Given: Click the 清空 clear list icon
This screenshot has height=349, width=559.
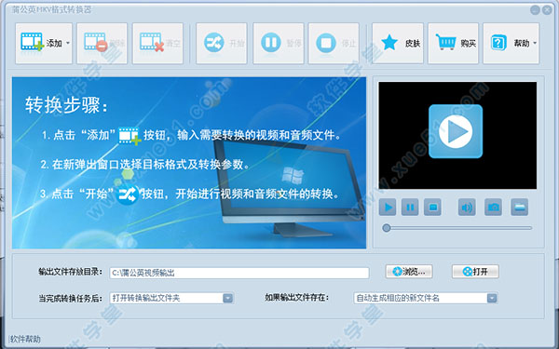Looking at the screenshot, I should point(152,43).
